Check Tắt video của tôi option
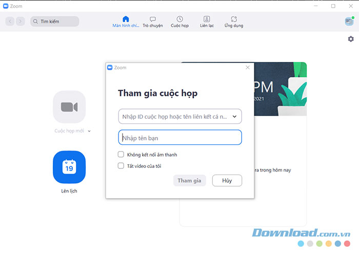 pos(121,165)
